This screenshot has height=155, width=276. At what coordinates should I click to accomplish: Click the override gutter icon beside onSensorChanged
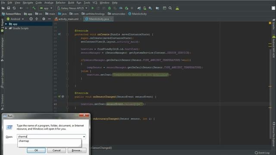(x=60, y=96)
